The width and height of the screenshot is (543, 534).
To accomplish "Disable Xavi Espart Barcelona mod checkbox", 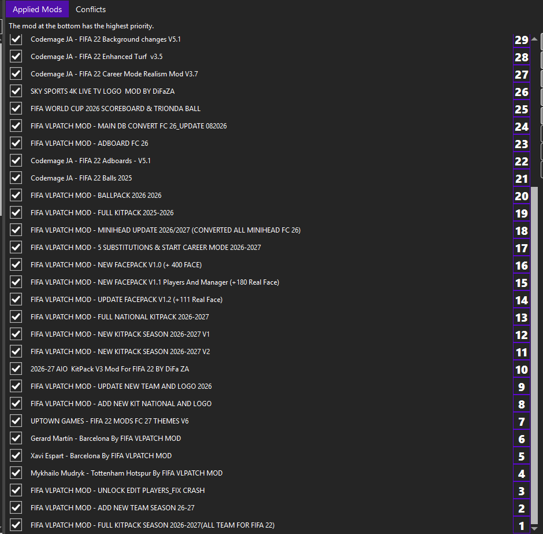I will 16,455.
